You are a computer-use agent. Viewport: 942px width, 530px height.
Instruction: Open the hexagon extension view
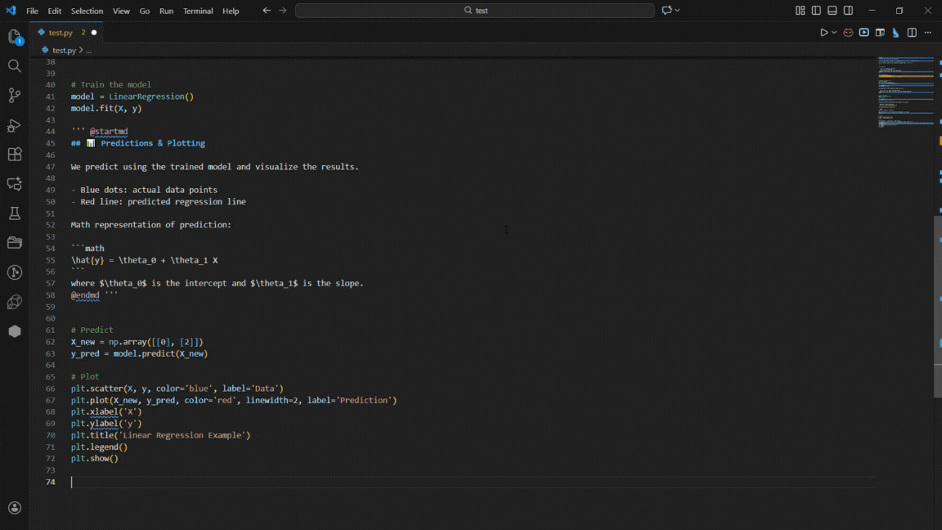(x=15, y=331)
